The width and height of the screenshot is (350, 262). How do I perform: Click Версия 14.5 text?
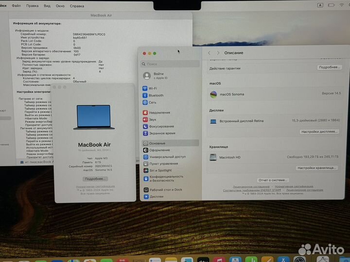(331, 93)
